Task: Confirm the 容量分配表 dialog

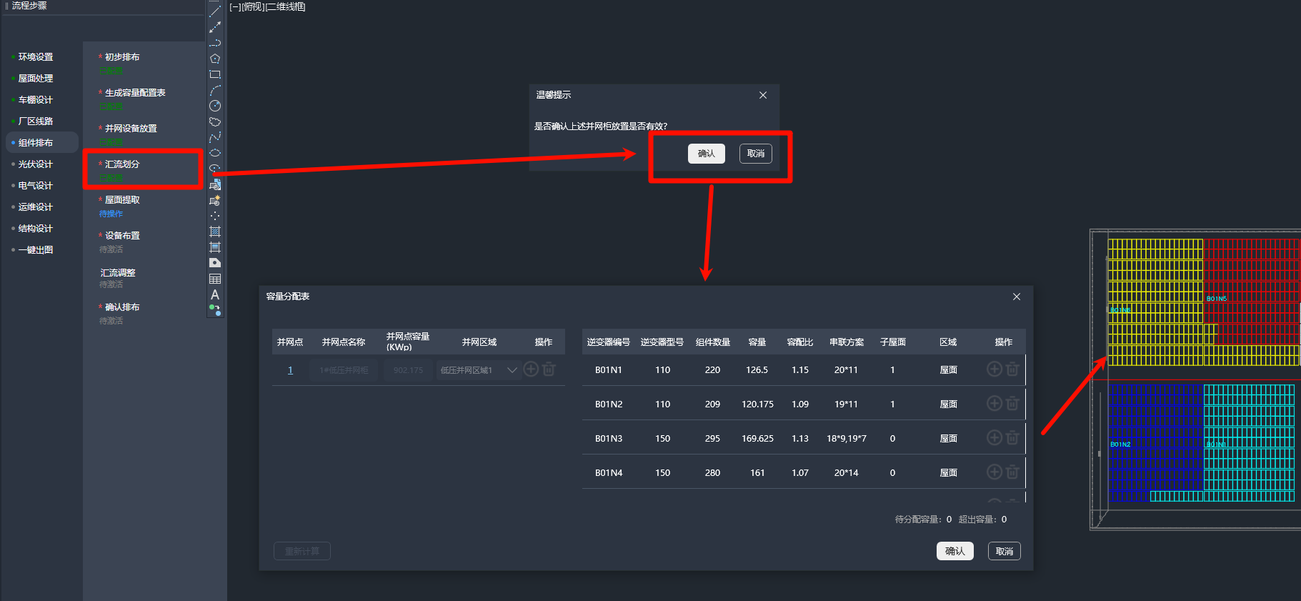Action: (954, 551)
